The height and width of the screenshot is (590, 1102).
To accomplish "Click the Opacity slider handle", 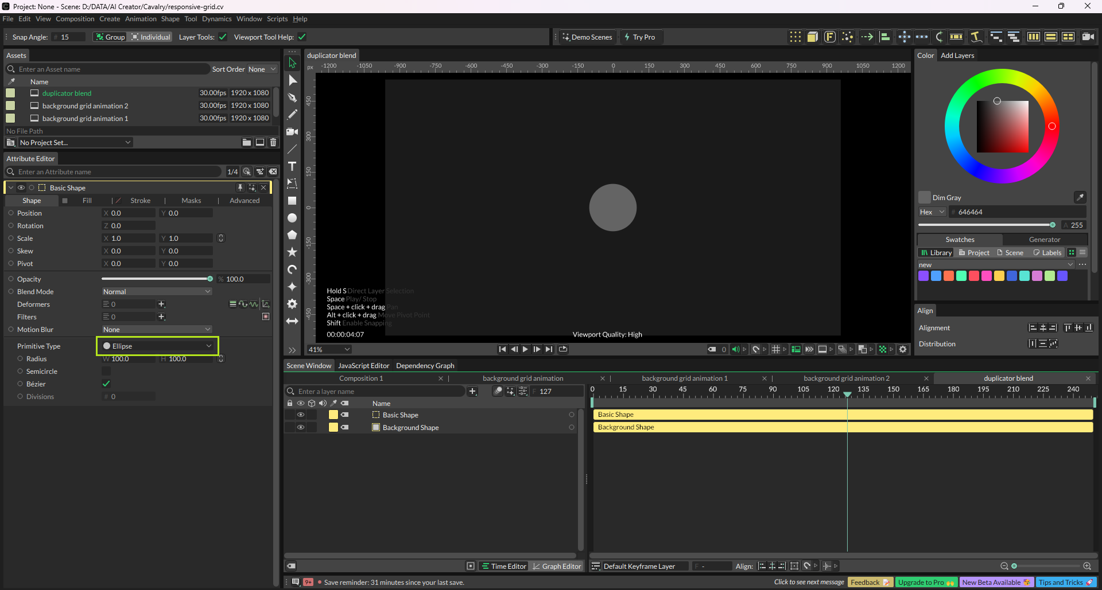I will click(x=210, y=279).
